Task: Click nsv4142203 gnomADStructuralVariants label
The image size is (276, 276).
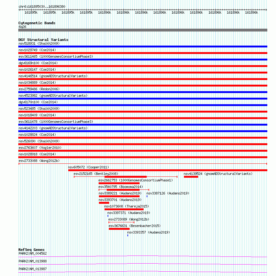Action: [53, 128]
